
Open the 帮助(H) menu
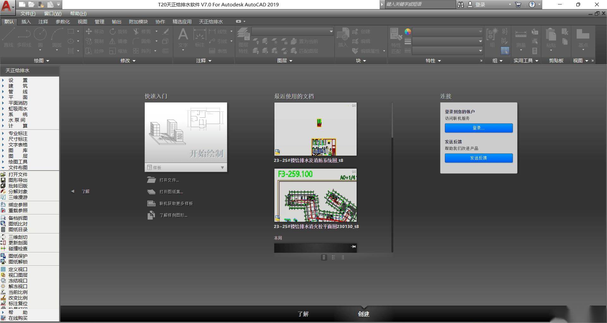(x=78, y=14)
